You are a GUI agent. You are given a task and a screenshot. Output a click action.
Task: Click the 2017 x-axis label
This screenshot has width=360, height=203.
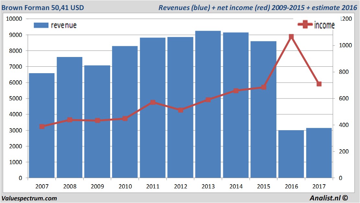pos(319,186)
